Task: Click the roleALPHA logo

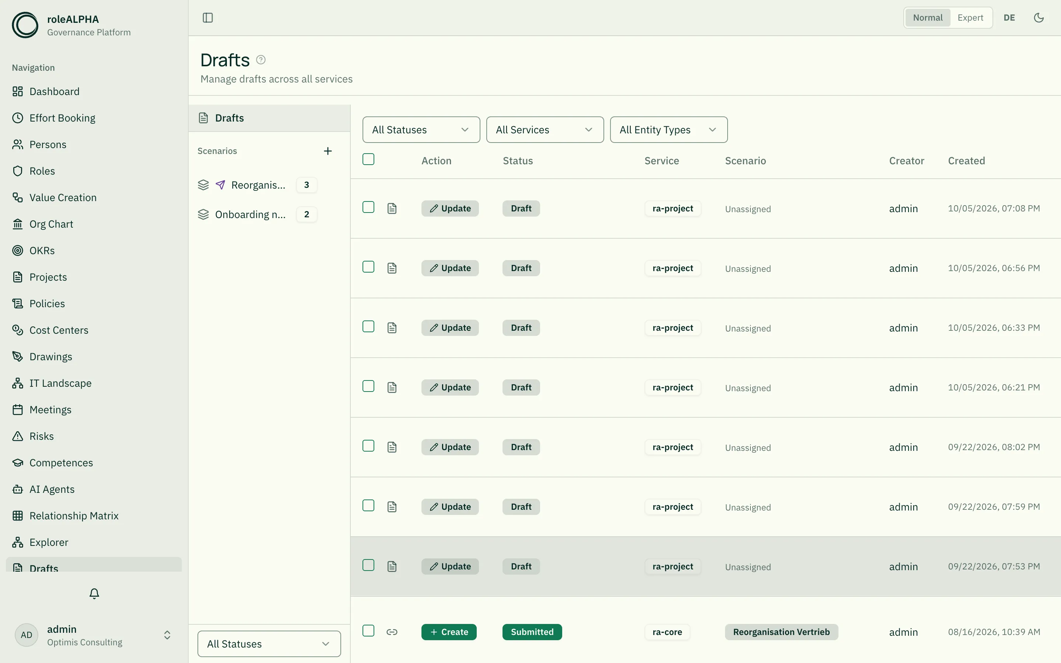Action: pyautogui.click(x=25, y=25)
